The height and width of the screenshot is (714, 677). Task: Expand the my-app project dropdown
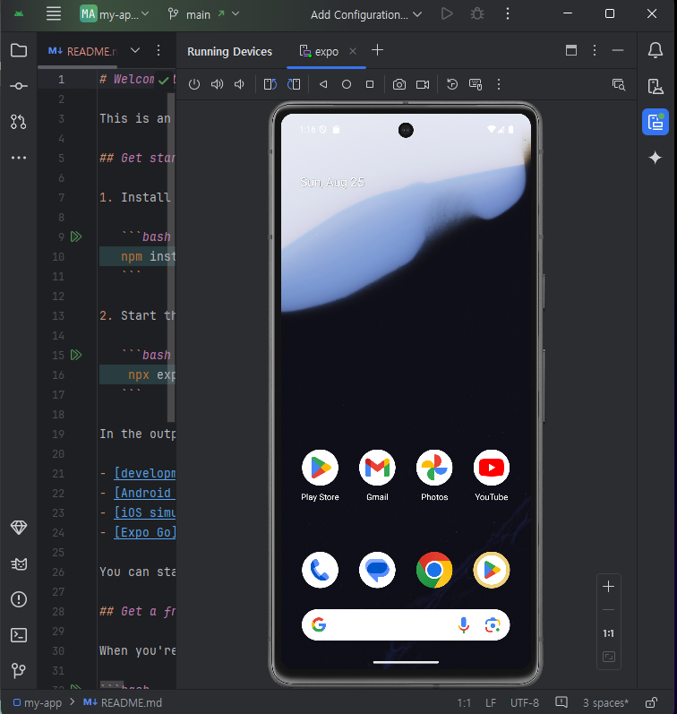(115, 14)
